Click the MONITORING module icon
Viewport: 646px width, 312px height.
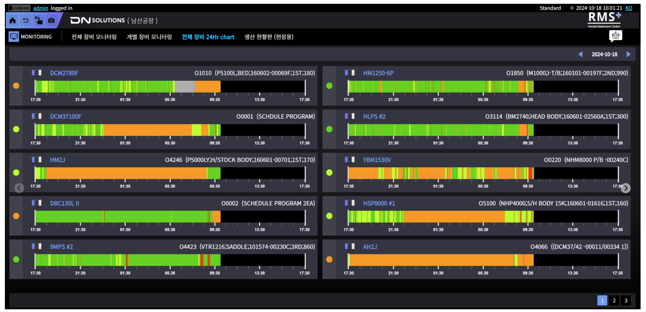(x=14, y=37)
